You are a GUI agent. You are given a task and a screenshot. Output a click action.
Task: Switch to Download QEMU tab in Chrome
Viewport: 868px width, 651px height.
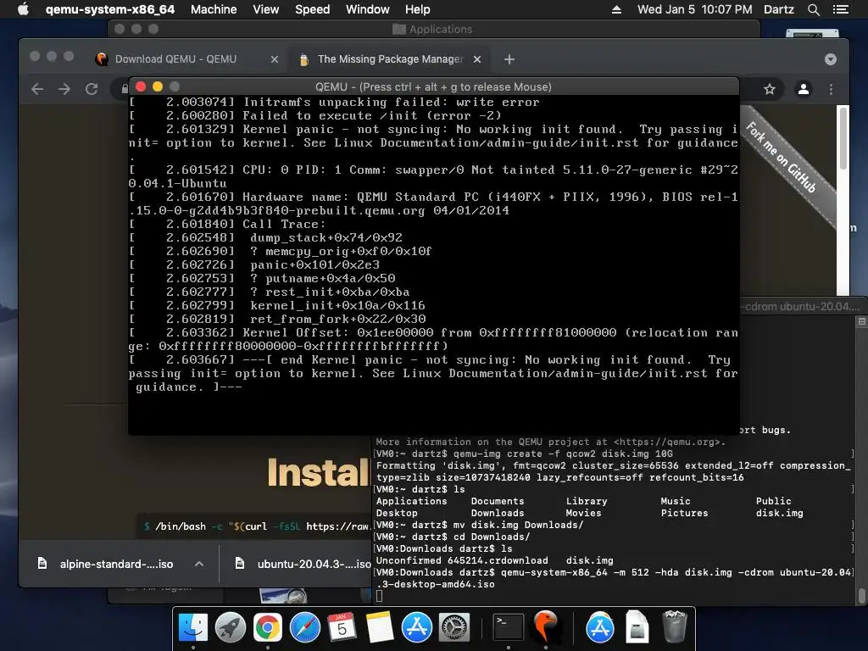(x=175, y=59)
